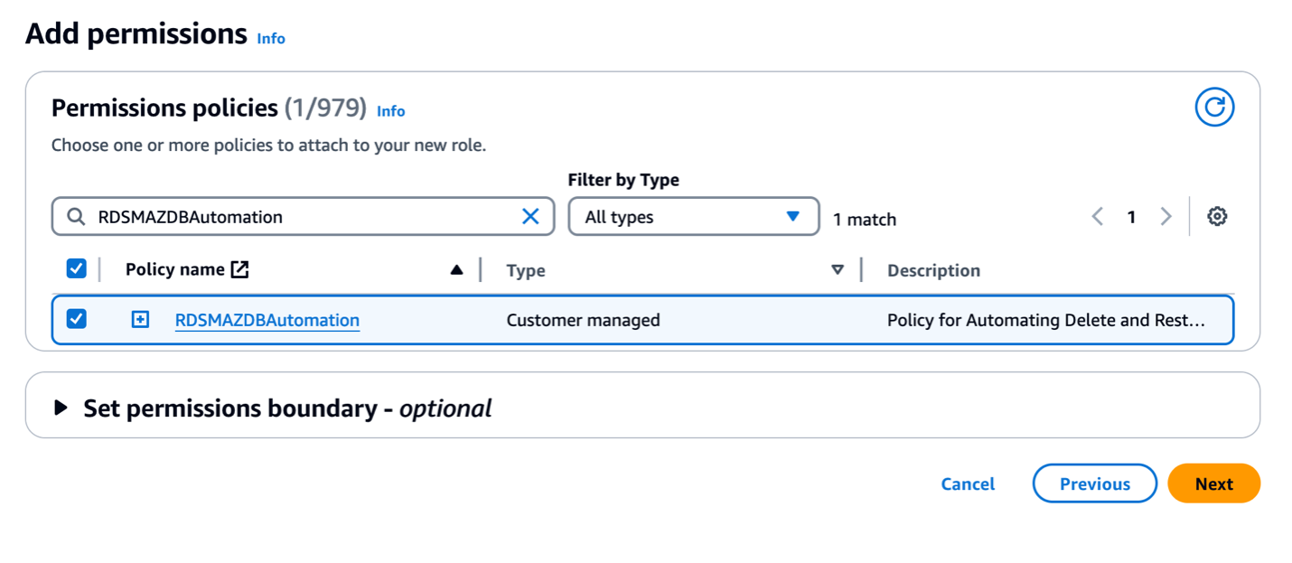This screenshot has height=563, width=1292.
Task: Click the Previous button
Action: click(x=1094, y=483)
